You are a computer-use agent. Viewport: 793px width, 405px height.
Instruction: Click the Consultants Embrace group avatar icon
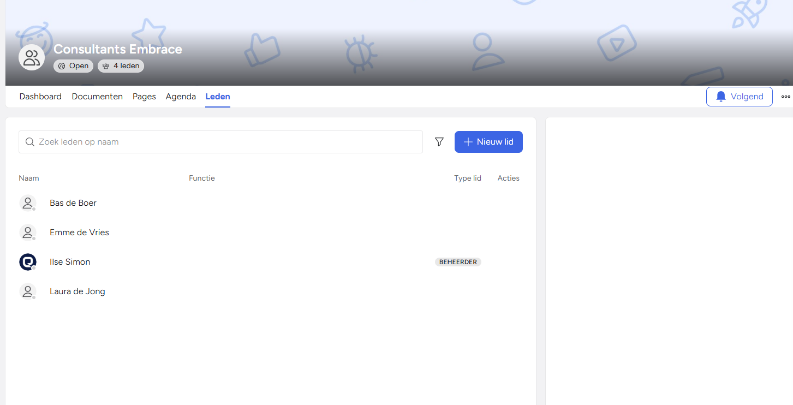[x=32, y=57]
